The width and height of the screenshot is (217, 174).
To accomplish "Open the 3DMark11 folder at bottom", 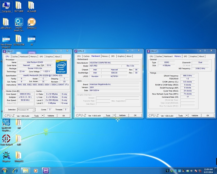I will tap(19, 157).
